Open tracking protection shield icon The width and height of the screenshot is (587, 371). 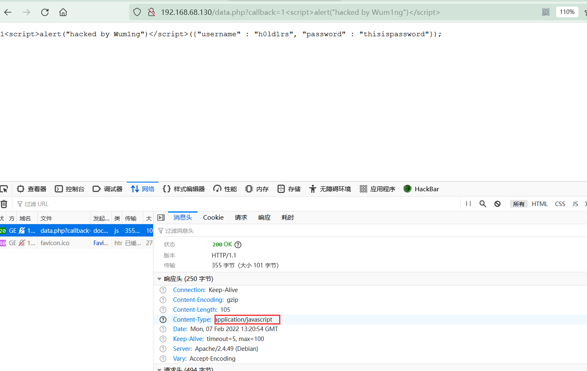tap(137, 12)
